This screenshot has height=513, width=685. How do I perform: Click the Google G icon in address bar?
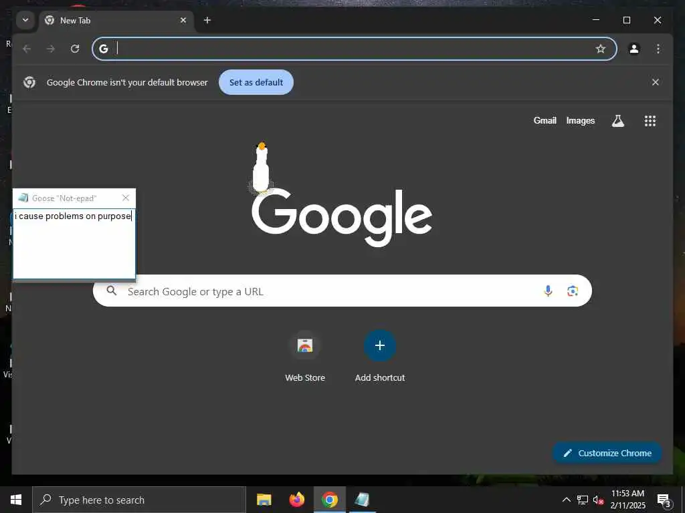(104, 49)
